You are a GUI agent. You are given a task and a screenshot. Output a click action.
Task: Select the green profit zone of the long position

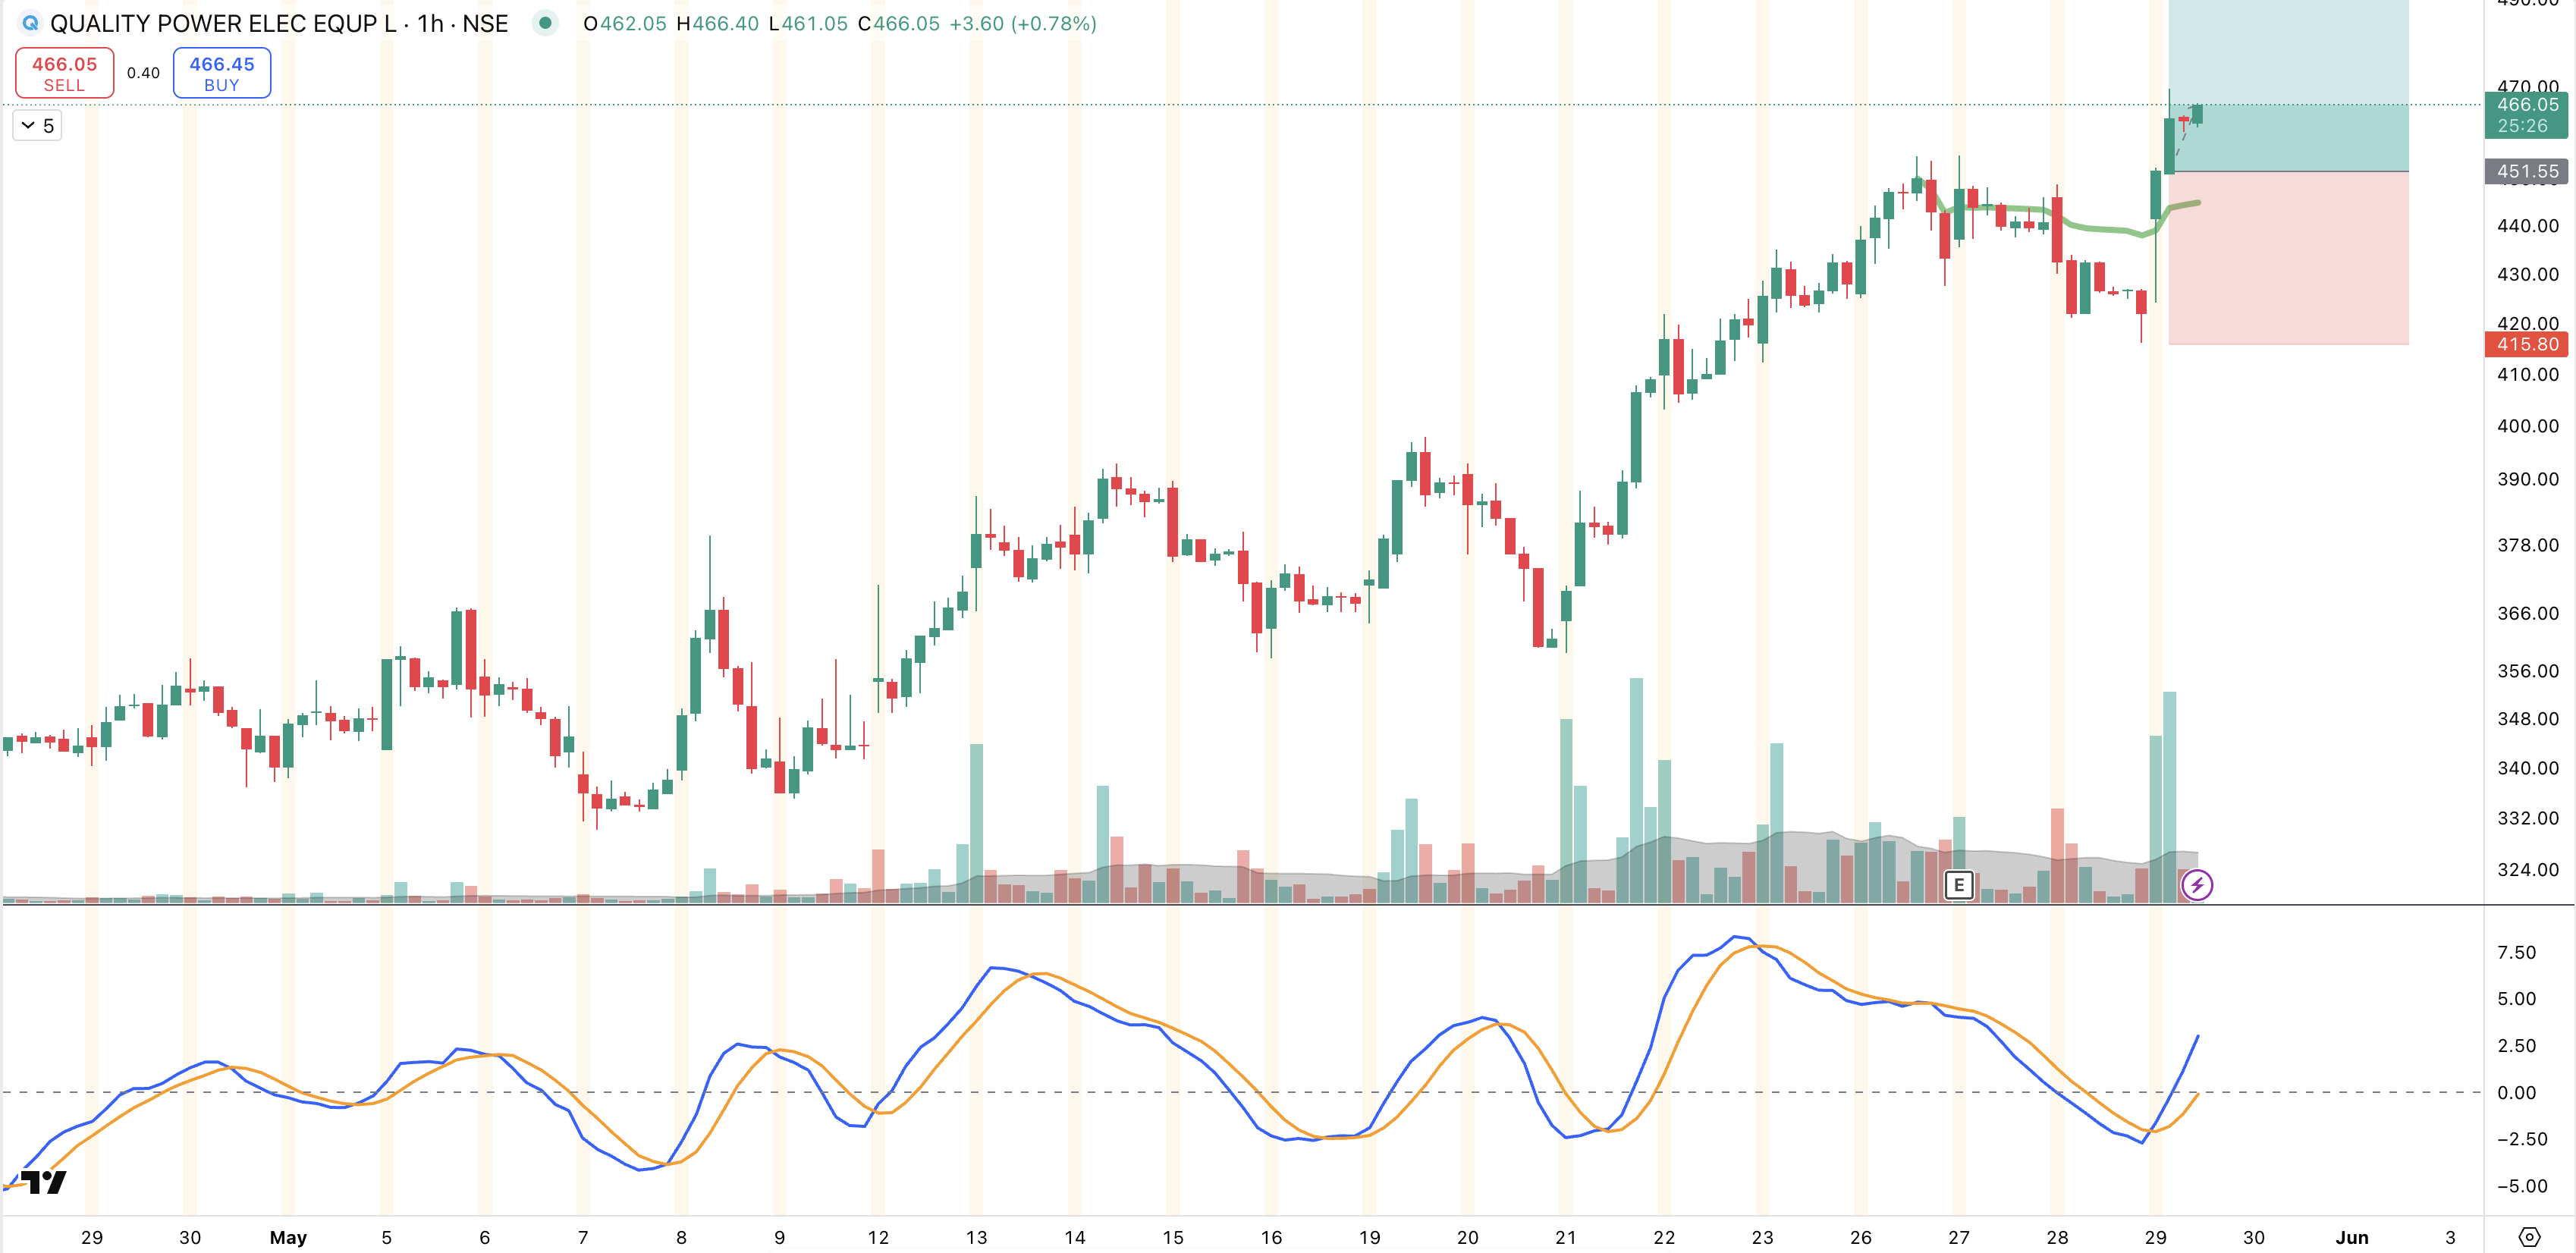coord(2288,86)
